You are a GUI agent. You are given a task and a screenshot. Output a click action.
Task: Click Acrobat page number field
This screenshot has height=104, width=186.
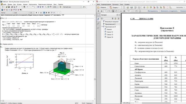coord(105,11)
